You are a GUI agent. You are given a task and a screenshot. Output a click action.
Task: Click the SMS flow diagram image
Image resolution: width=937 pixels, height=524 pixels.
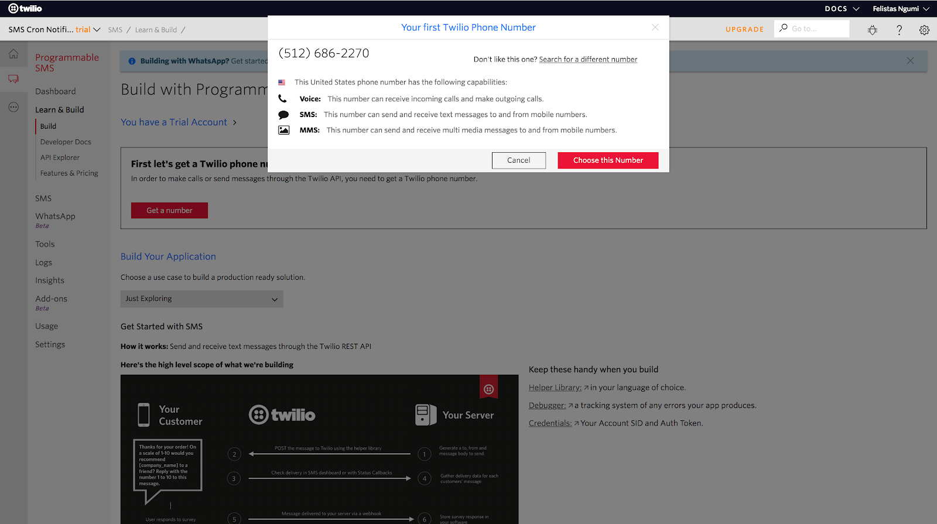pos(319,450)
